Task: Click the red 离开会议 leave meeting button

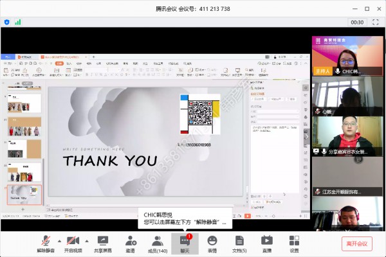Action: pos(356,244)
